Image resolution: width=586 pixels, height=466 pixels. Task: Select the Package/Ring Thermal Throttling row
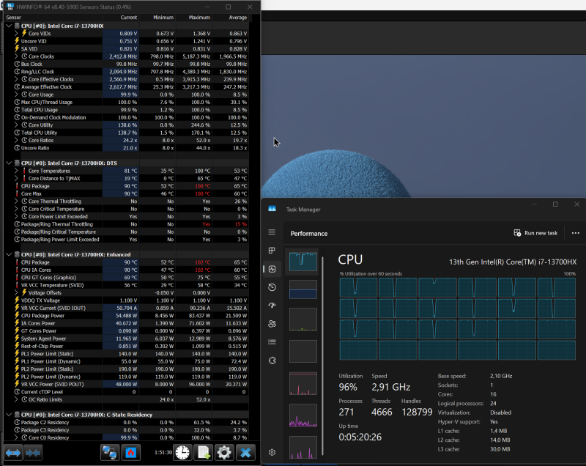(x=126, y=224)
